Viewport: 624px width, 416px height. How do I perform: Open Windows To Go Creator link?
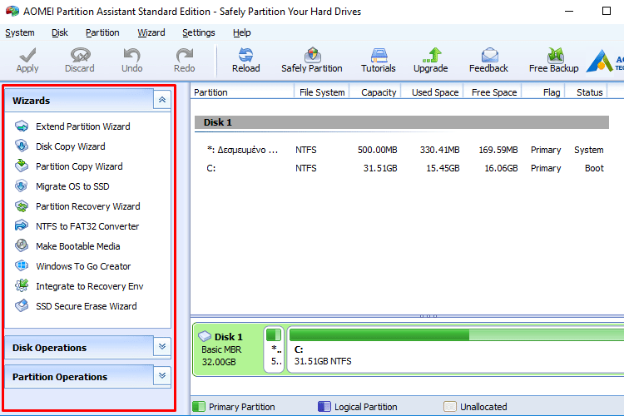point(83,266)
